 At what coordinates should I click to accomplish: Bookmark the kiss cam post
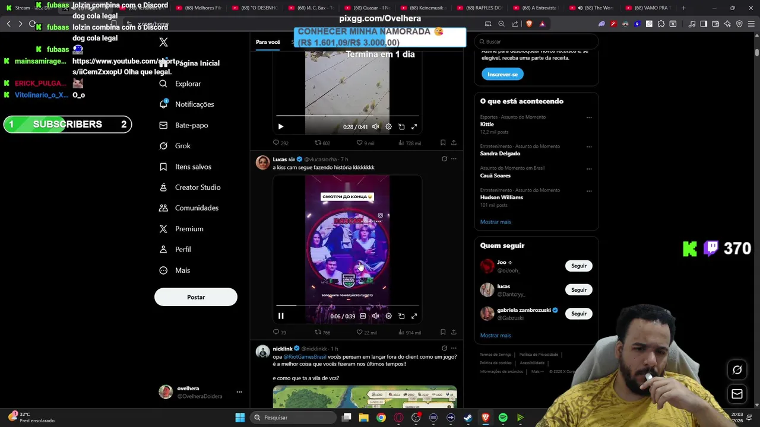(x=443, y=332)
